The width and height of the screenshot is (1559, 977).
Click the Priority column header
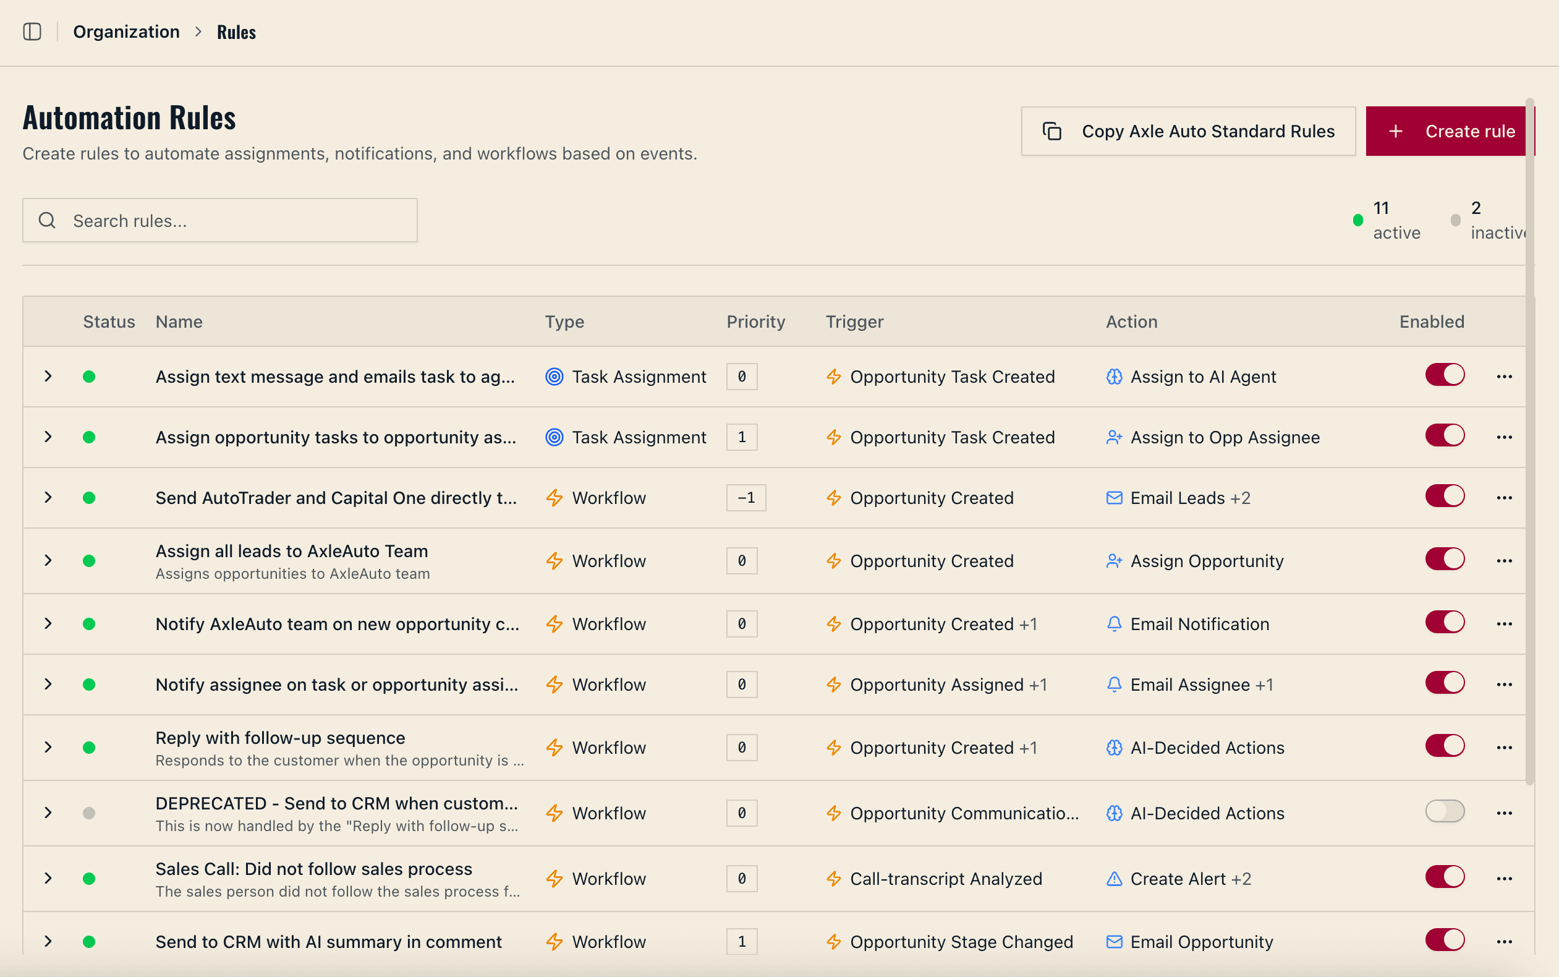tap(755, 322)
